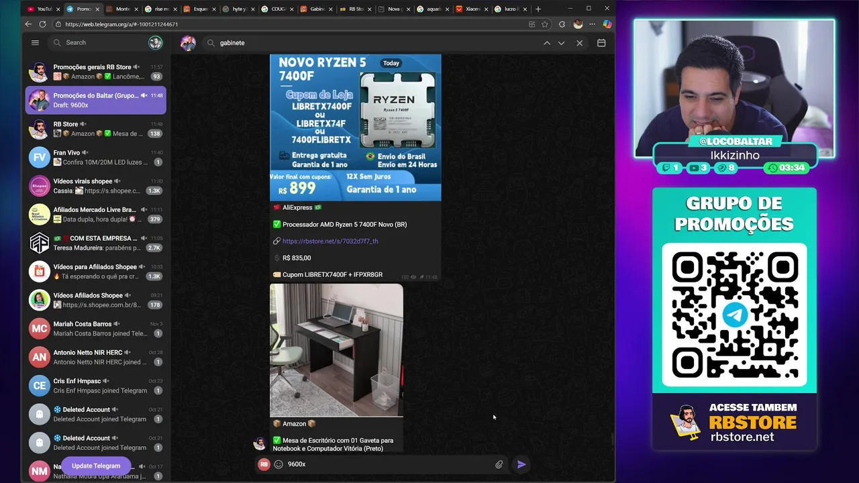
Task: Click the 'Today' date badge
Action: tap(391, 63)
